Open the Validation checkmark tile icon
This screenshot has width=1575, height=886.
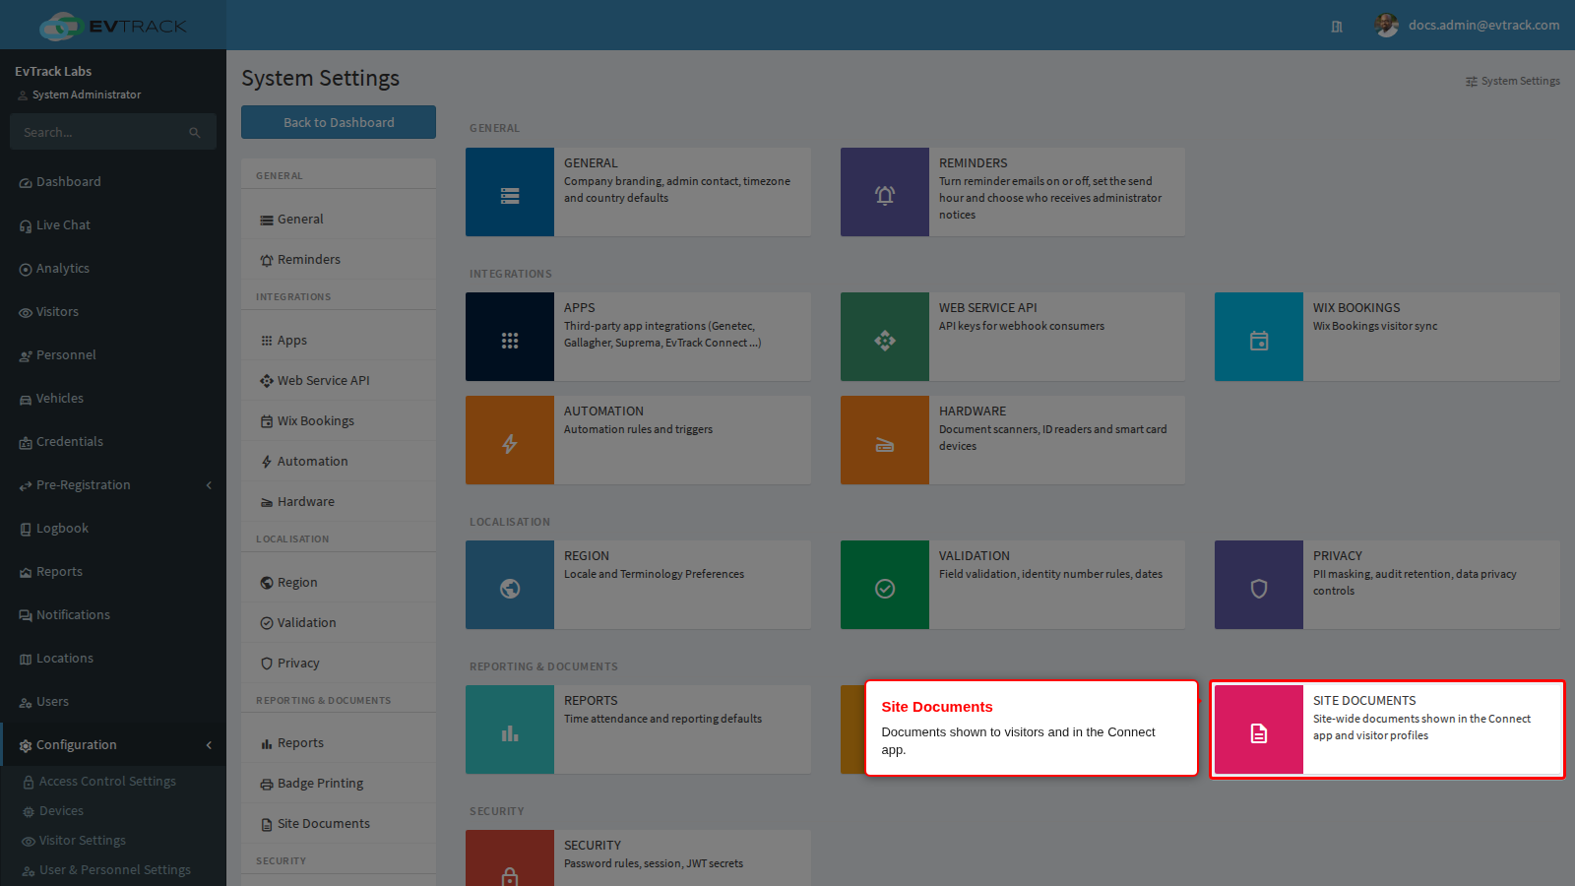coord(885,585)
